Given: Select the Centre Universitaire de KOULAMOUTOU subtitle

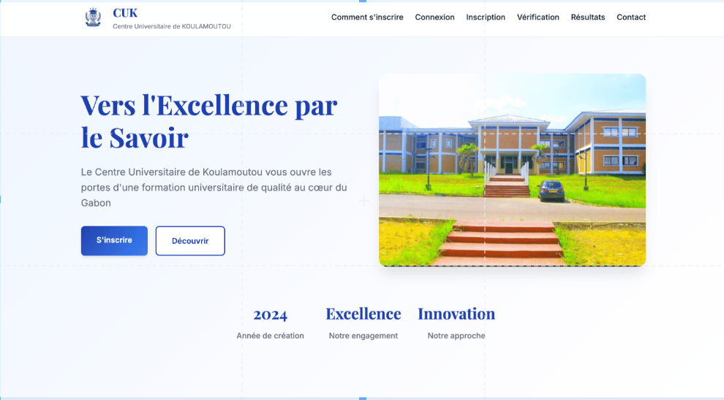Looking at the screenshot, I should (171, 26).
